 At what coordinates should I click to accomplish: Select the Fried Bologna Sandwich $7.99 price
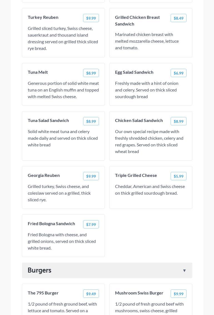point(91,224)
